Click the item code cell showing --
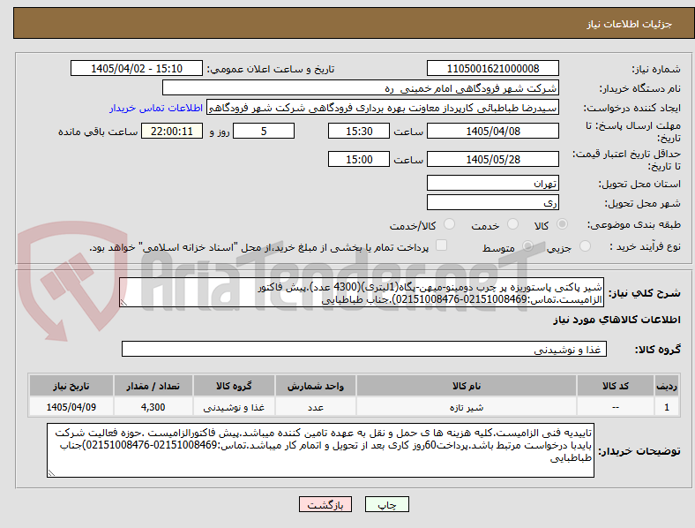This screenshot has height=528, width=695. coord(616,407)
